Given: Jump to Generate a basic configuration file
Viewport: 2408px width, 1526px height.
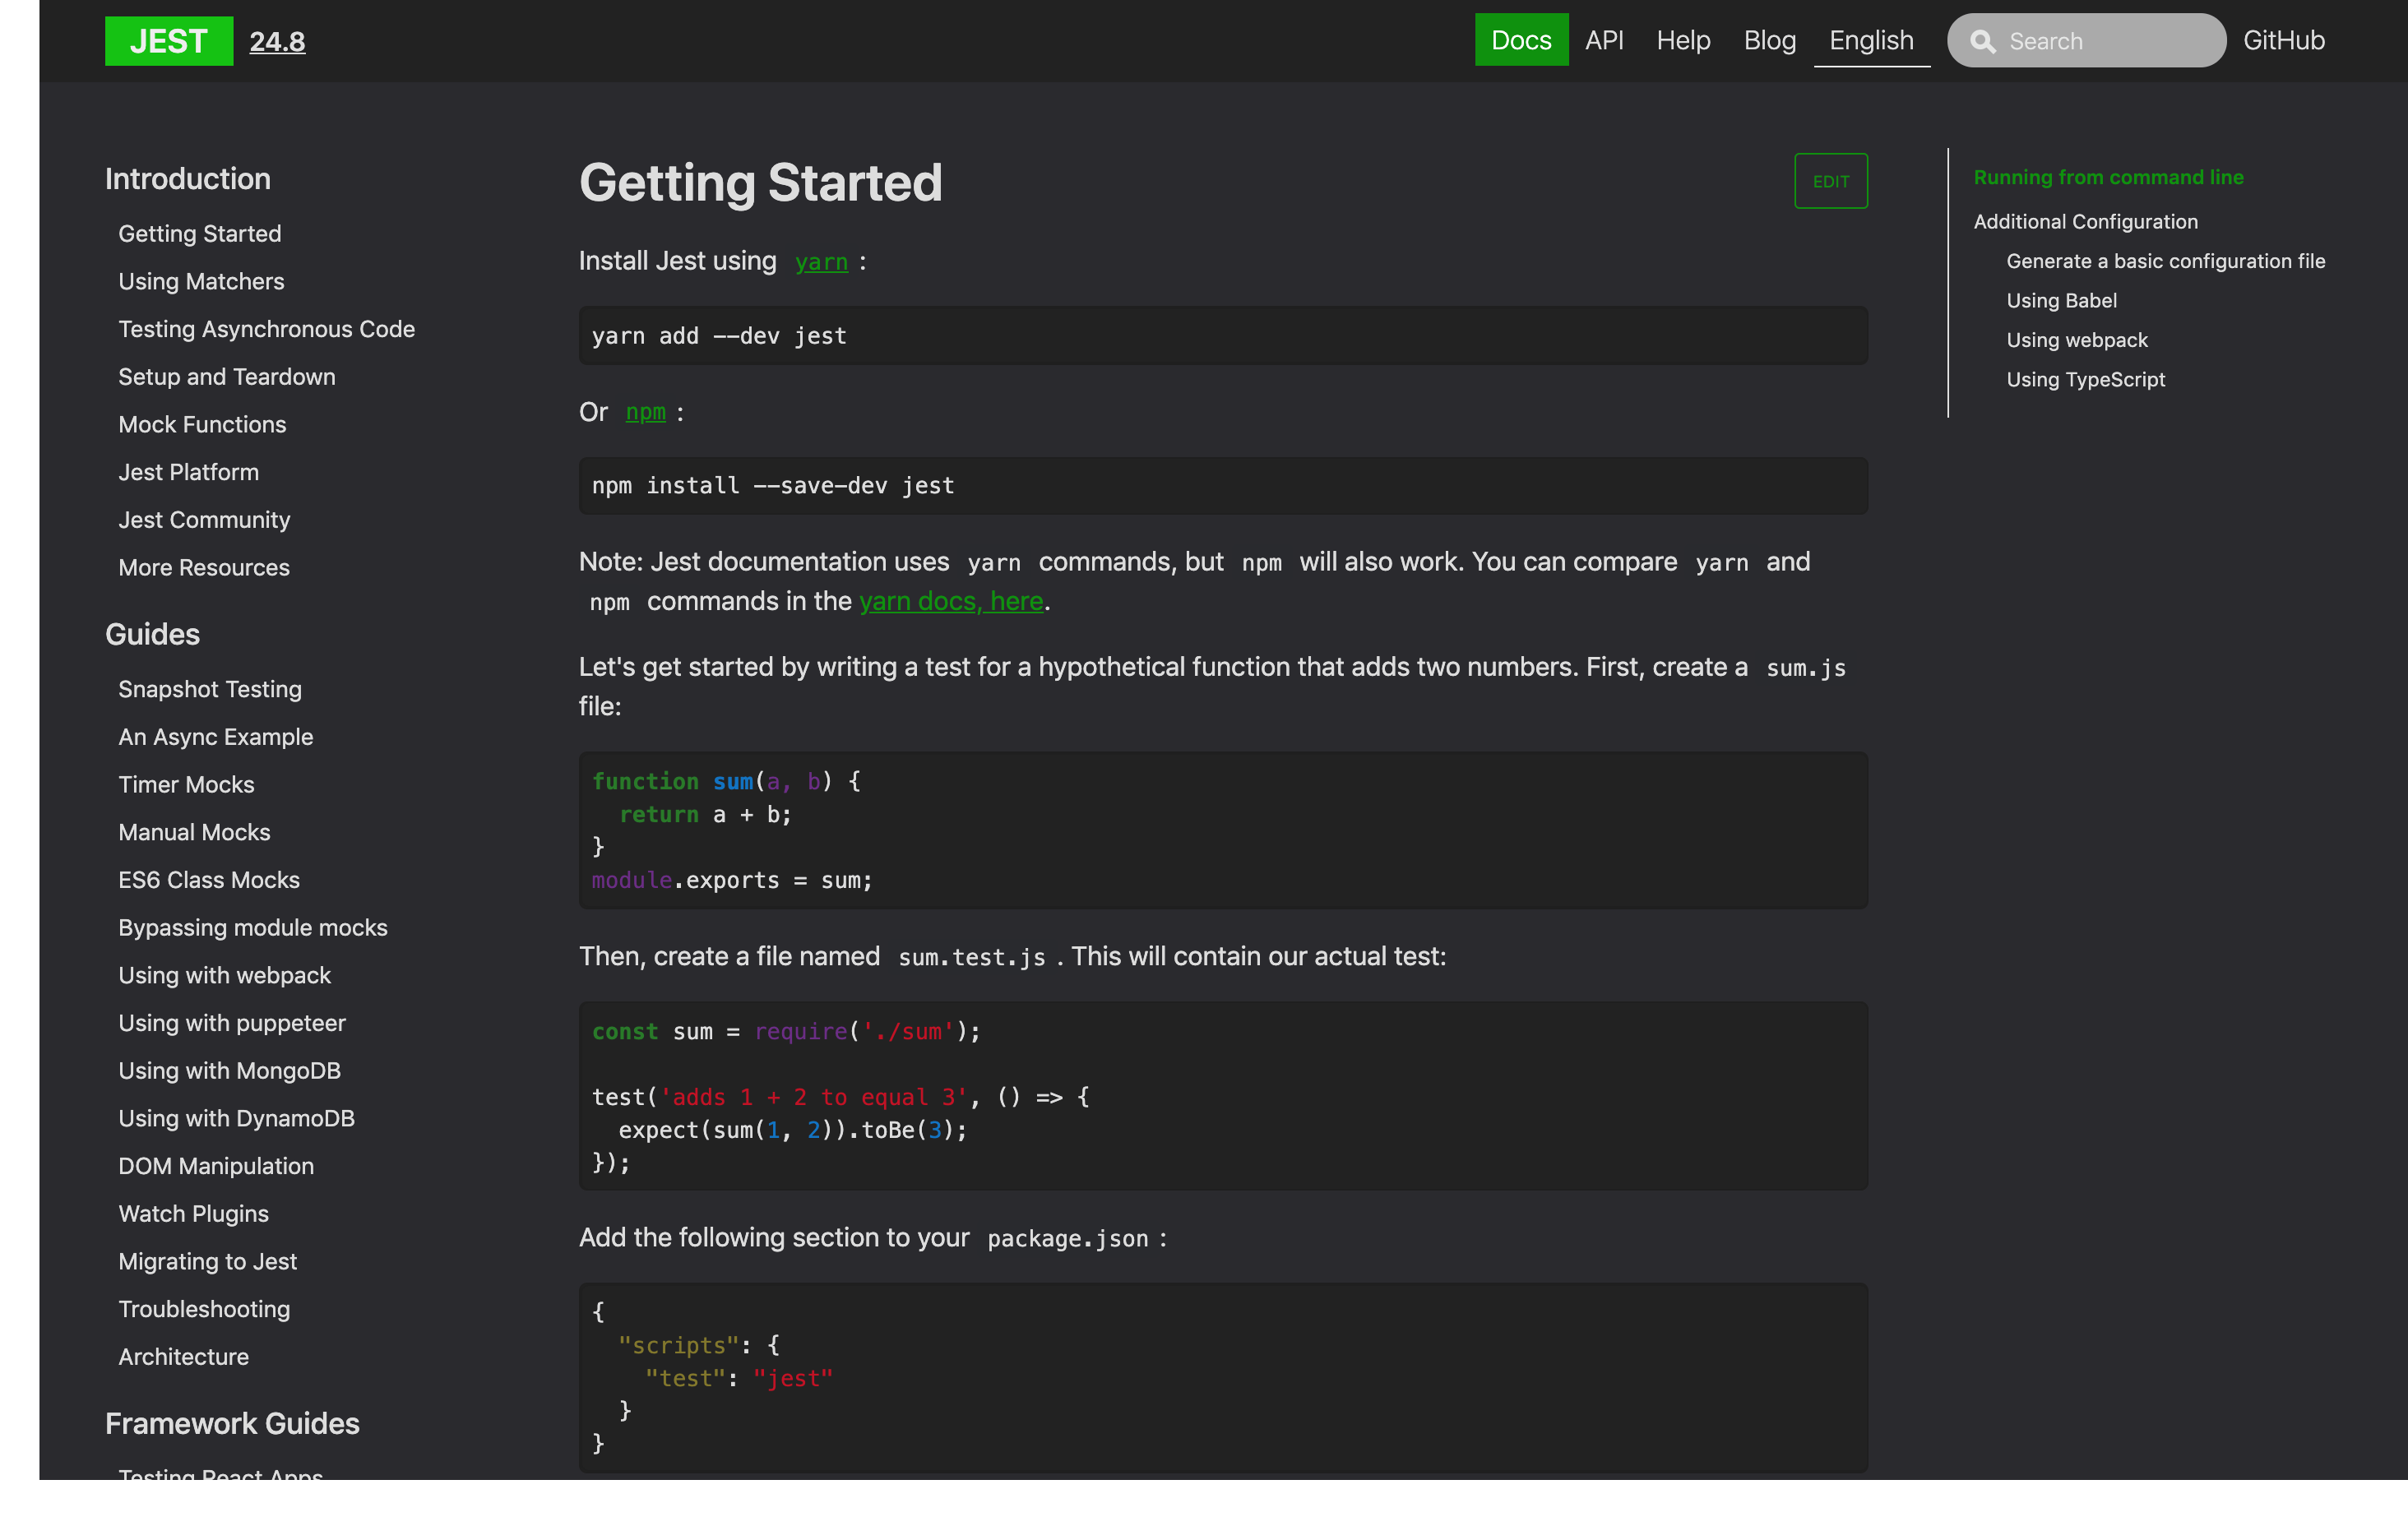Looking at the screenshot, I should click(2165, 262).
